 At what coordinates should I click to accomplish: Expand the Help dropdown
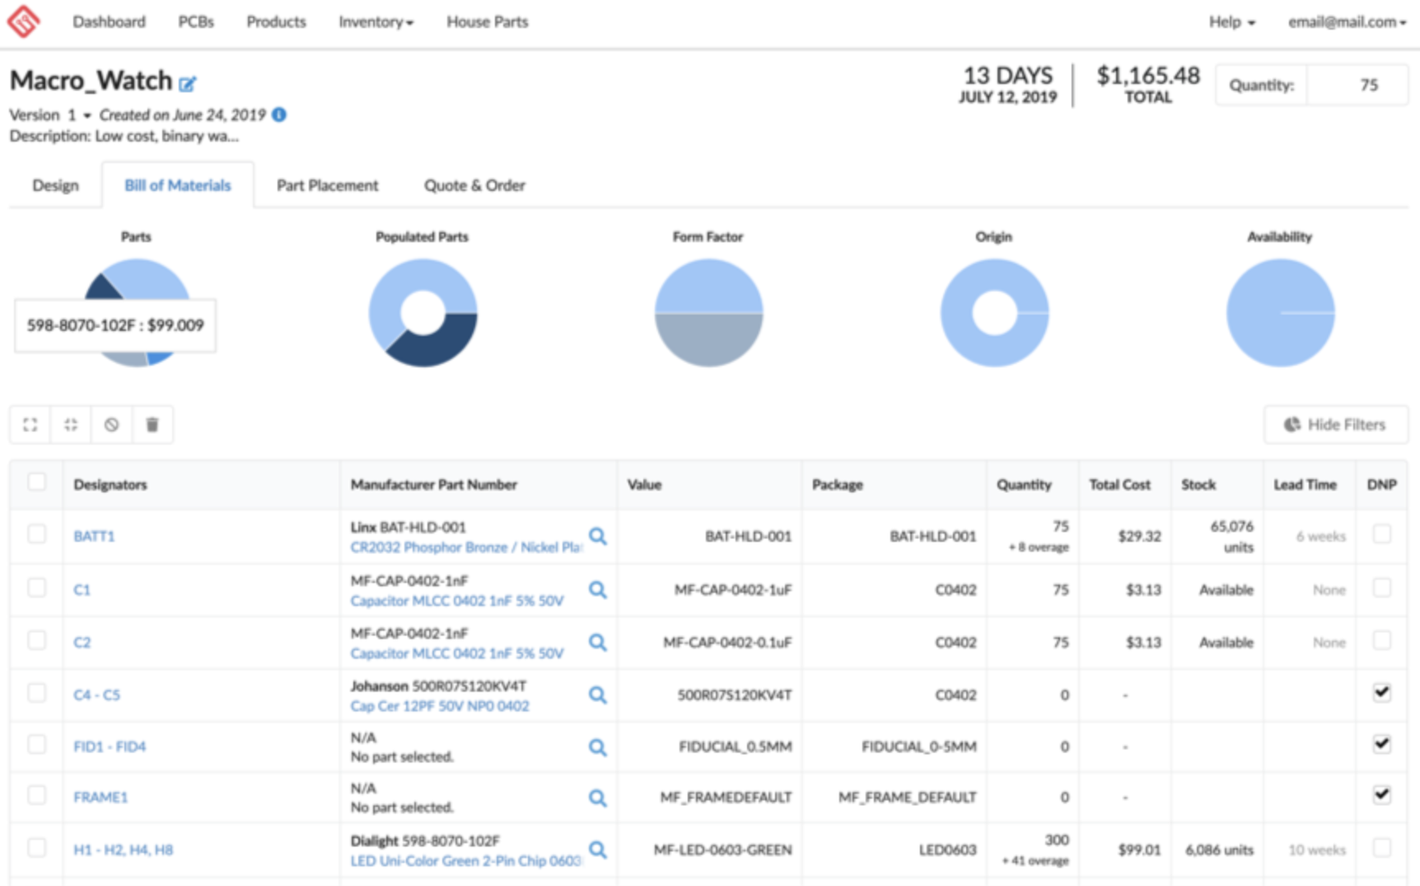point(1231,22)
